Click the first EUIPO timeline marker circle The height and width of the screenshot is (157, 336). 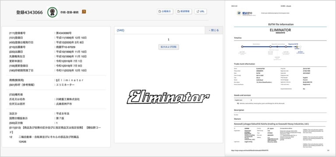[242, 47]
